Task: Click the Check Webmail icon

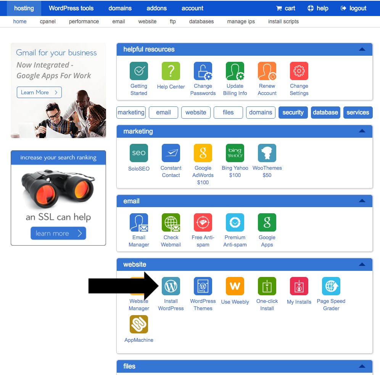Action: pyautogui.click(x=171, y=222)
